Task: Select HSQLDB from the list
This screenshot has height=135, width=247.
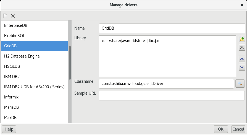Action: [12, 66]
